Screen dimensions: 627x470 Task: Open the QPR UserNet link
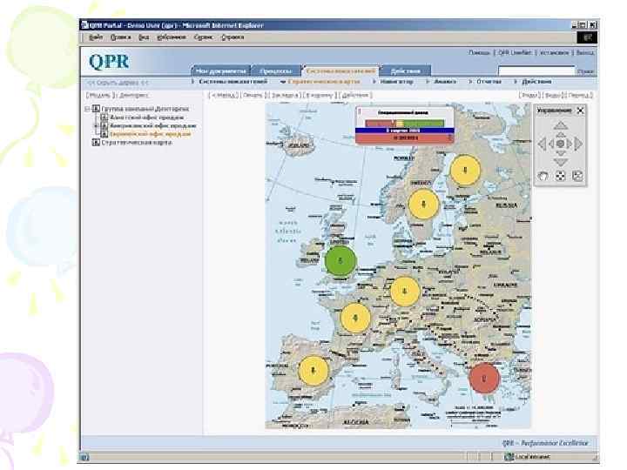515,53
